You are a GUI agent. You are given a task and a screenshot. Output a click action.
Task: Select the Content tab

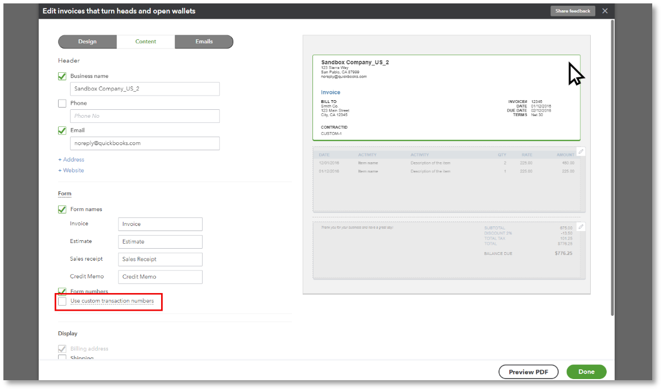click(x=146, y=42)
